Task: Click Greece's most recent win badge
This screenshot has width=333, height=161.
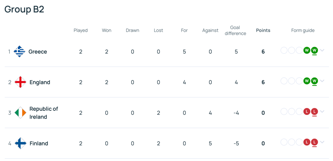Action: click(314, 50)
